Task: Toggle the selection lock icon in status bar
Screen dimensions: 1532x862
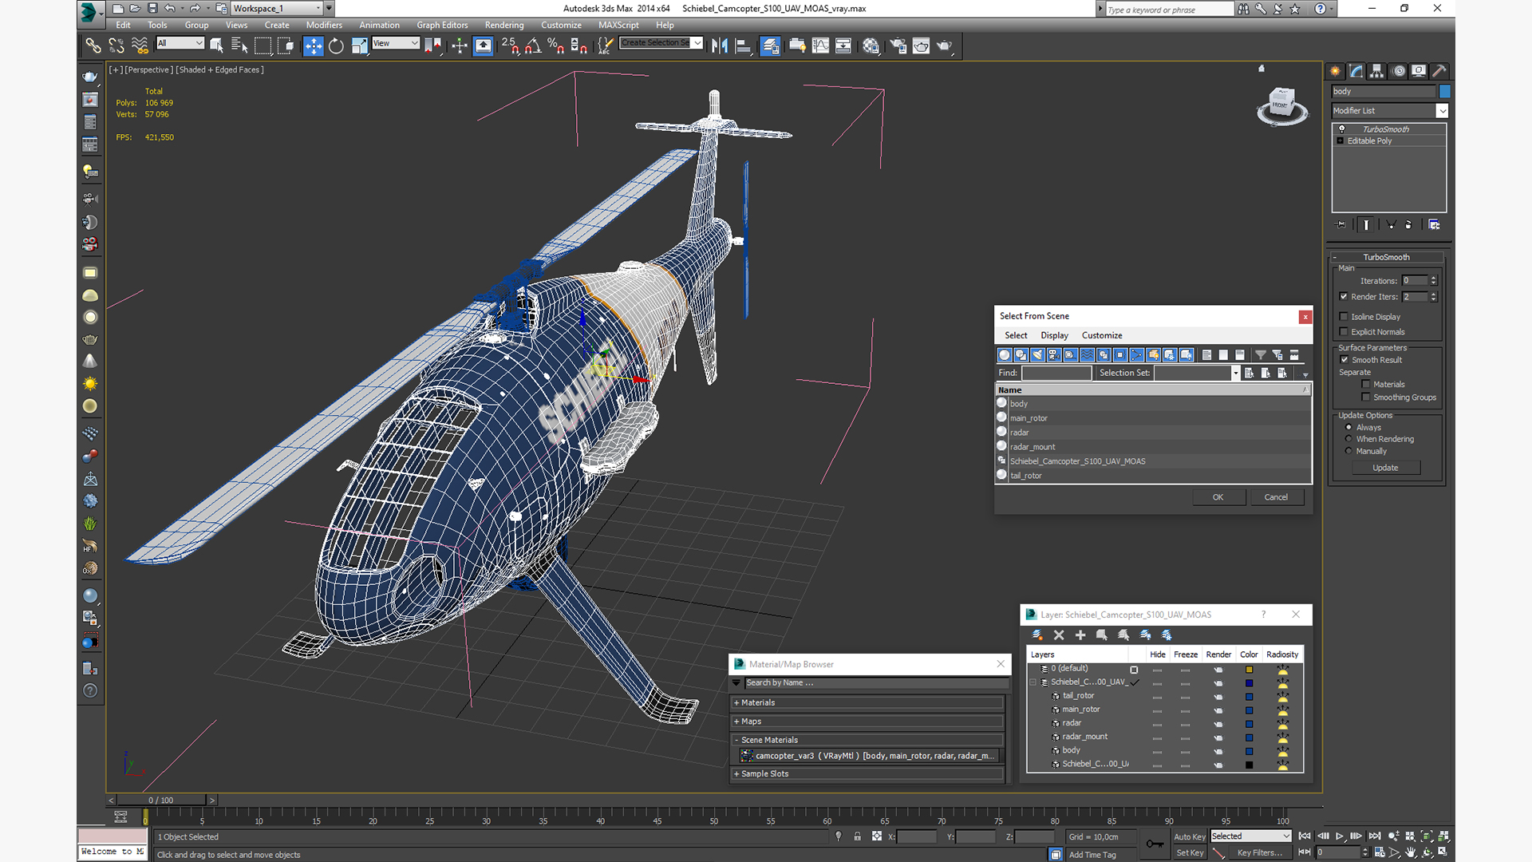Action: (858, 836)
